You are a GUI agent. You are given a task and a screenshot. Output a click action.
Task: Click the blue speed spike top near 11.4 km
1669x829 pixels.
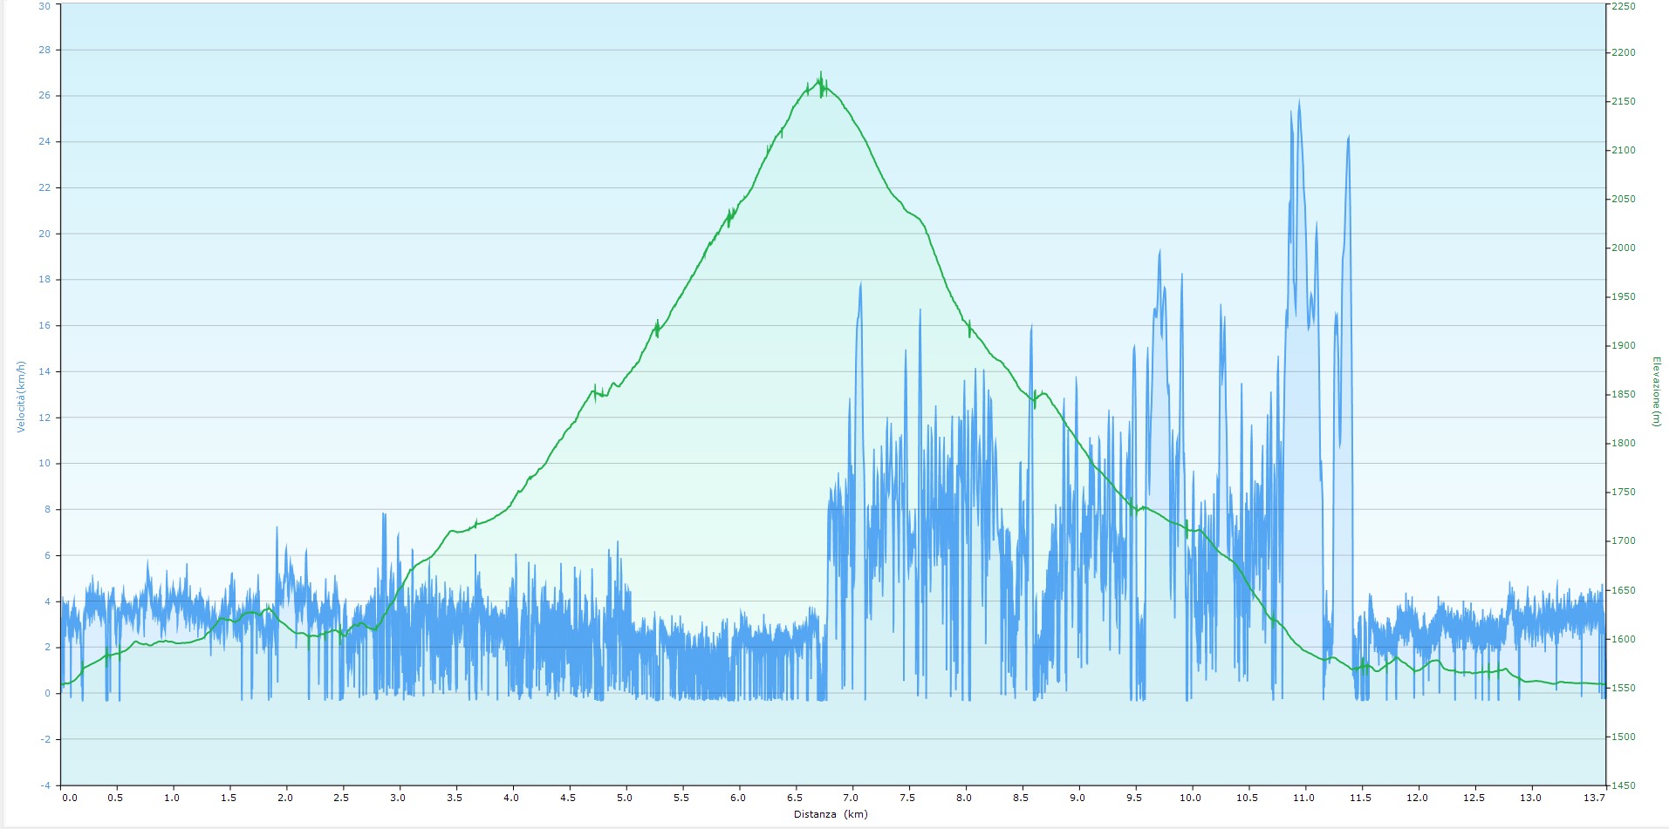click(x=1348, y=139)
